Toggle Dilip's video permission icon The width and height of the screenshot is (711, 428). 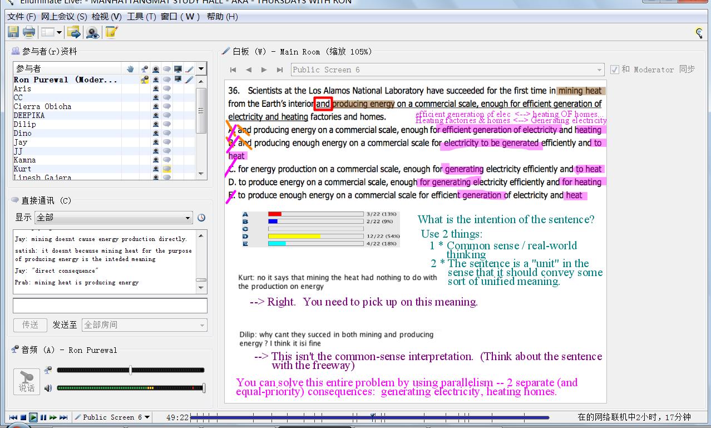[156, 124]
